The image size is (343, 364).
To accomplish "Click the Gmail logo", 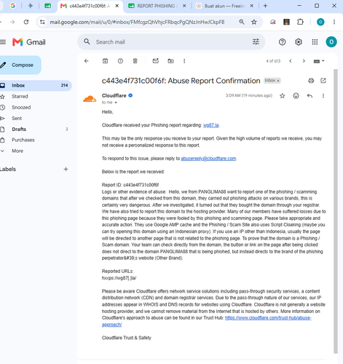I will pyautogui.click(x=29, y=42).
